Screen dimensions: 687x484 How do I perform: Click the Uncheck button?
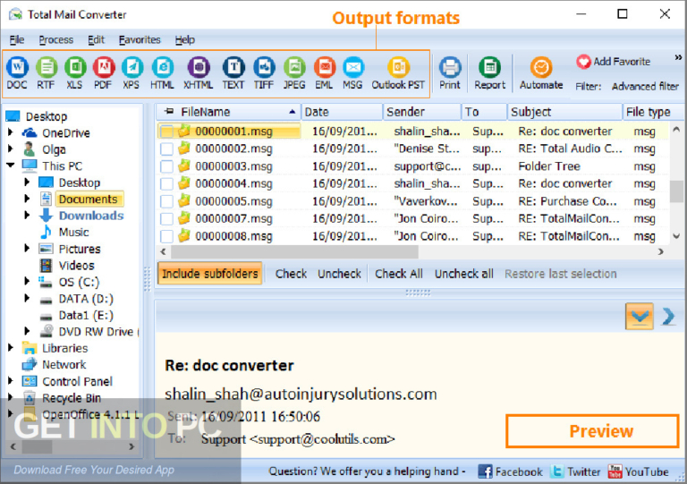340,274
